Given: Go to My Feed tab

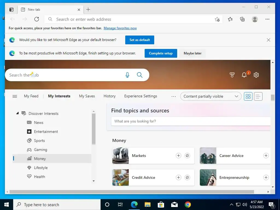Looking at the screenshot, I should click(x=31, y=96).
